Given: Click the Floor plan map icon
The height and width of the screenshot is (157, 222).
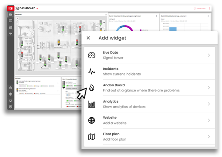Looking at the screenshot, I should pyautogui.click(x=91, y=137).
